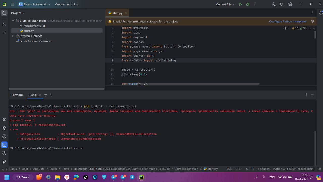Open the Python Console tool window

[x=4, y=120]
